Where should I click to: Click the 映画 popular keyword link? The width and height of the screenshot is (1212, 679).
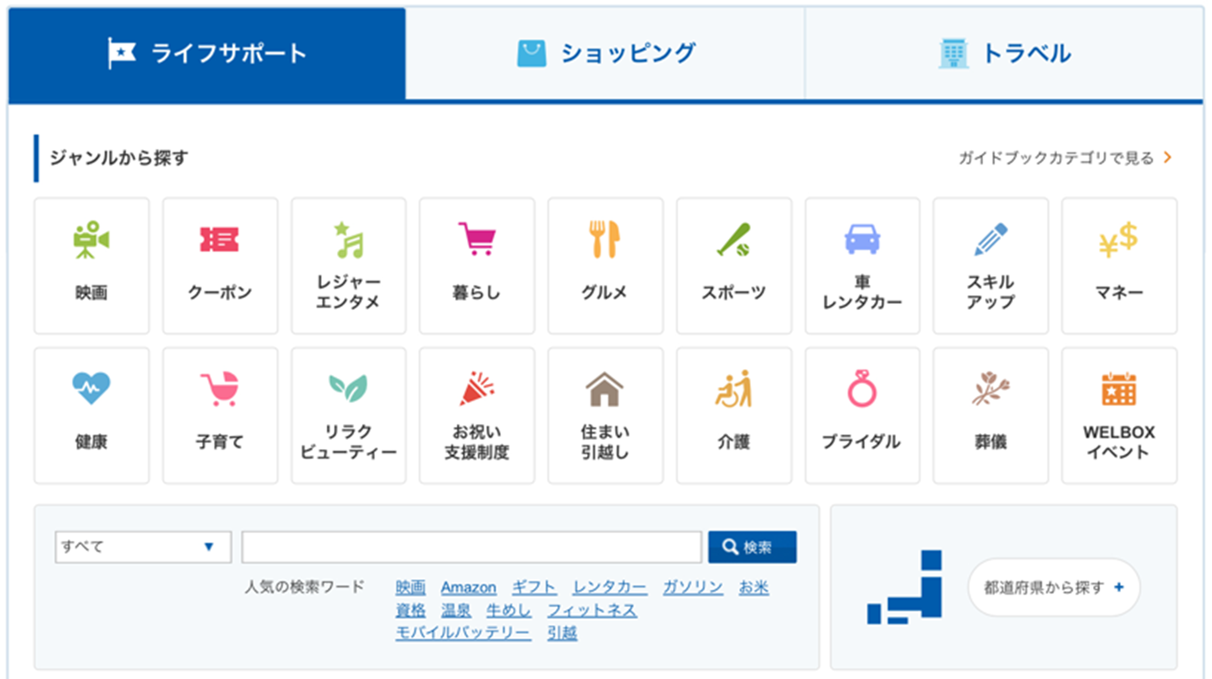(x=410, y=587)
